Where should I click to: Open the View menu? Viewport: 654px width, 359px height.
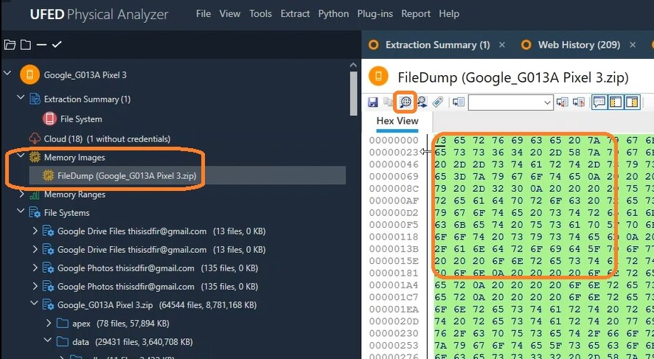click(x=230, y=14)
